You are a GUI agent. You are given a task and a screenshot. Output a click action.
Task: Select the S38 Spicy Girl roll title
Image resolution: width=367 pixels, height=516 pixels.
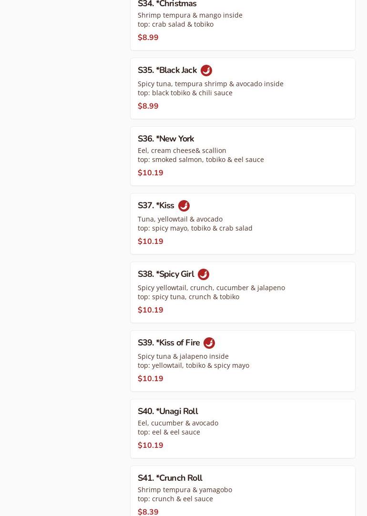(166, 274)
